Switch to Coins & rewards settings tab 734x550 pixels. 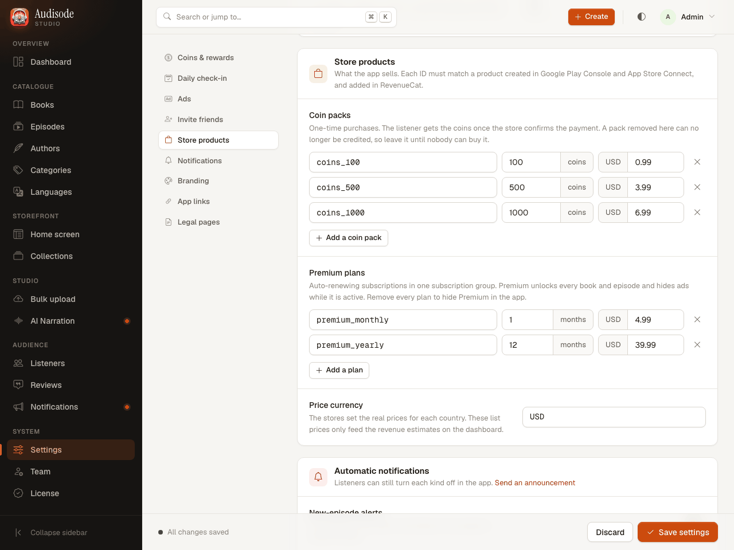218,58
